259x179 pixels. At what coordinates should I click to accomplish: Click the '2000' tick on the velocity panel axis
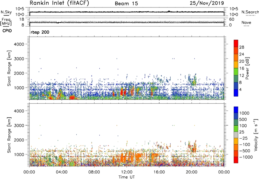pyautogui.click(x=19, y=140)
